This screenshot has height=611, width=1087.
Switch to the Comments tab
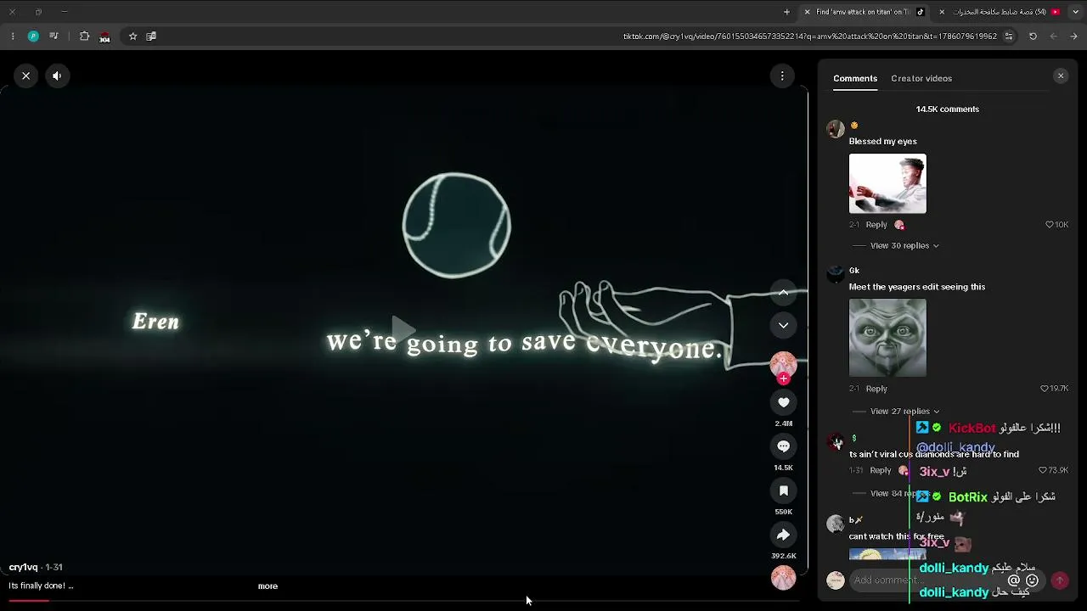(855, 79)
